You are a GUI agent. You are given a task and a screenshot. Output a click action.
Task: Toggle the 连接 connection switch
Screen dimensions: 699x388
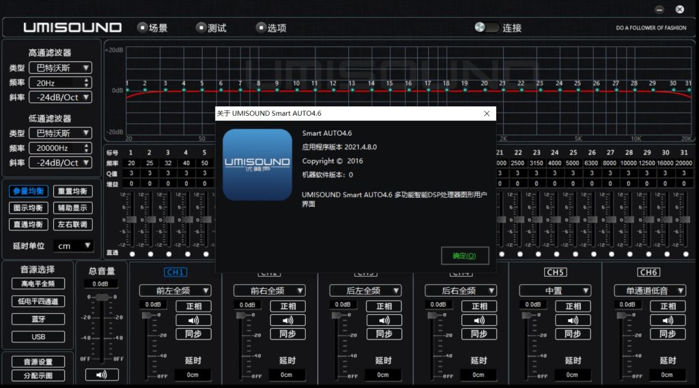[486, 28]
